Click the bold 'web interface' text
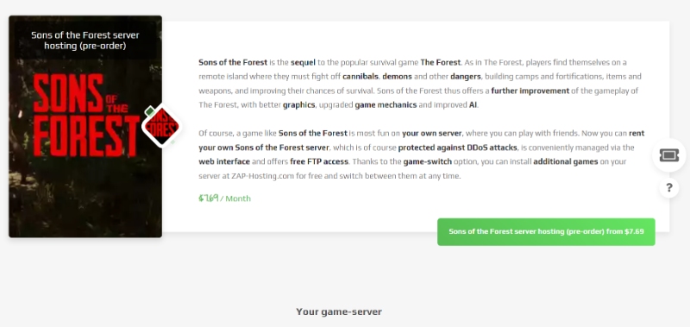This screenshot has height=327, width=690. click(224, 161)
